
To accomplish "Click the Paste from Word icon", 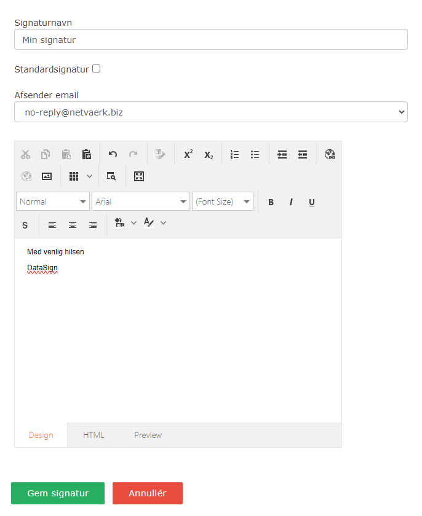I will coord(87,154).
